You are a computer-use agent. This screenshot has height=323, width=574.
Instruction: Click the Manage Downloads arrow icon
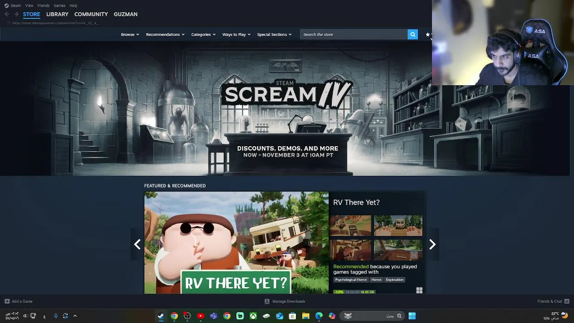click(x=267, y=301)
